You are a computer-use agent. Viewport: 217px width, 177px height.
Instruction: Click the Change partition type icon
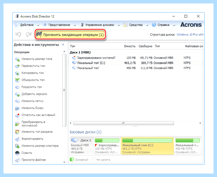(17, 132)
